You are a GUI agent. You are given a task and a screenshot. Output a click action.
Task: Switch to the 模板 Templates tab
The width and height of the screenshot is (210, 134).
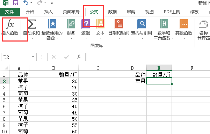pyautogui.click(x=194, y=12)
